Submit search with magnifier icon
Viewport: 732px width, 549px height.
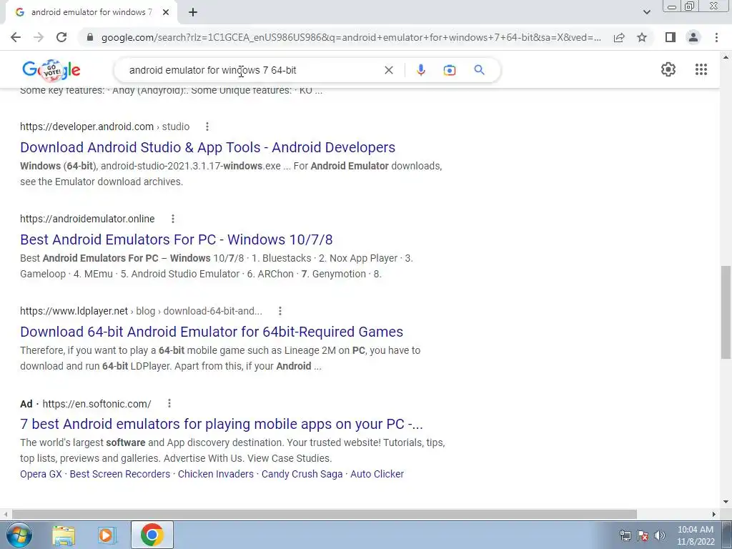479,70
